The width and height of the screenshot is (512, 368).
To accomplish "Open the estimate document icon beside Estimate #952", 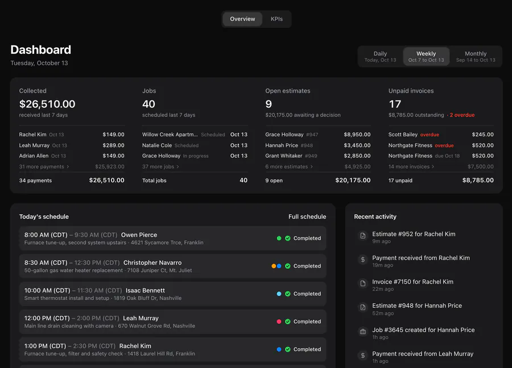I will [x=363, y=236].
